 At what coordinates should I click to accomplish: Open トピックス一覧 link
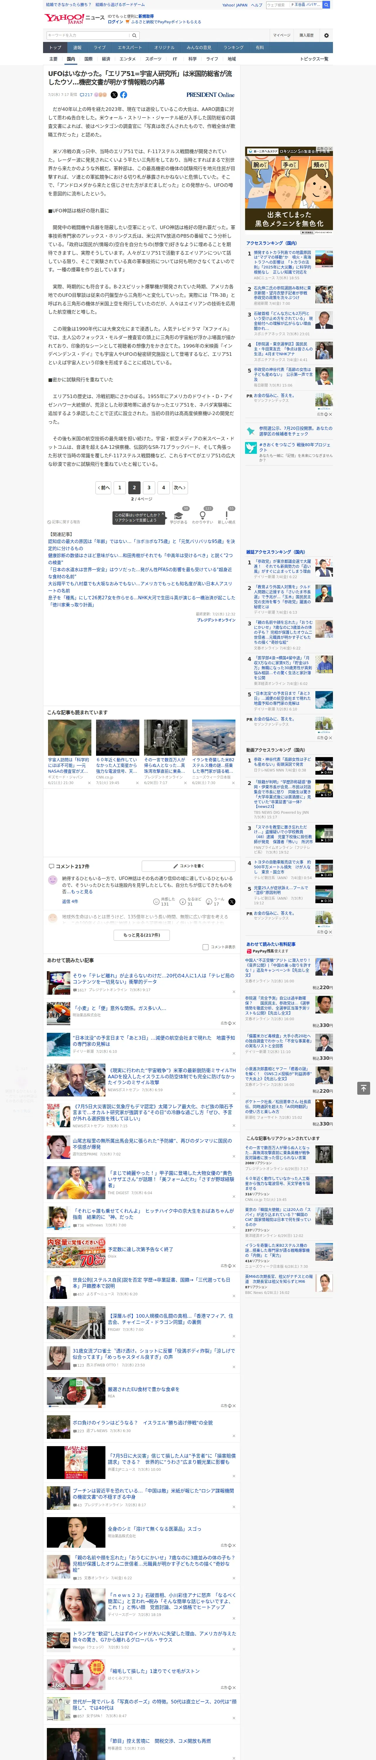pos(314,59)
